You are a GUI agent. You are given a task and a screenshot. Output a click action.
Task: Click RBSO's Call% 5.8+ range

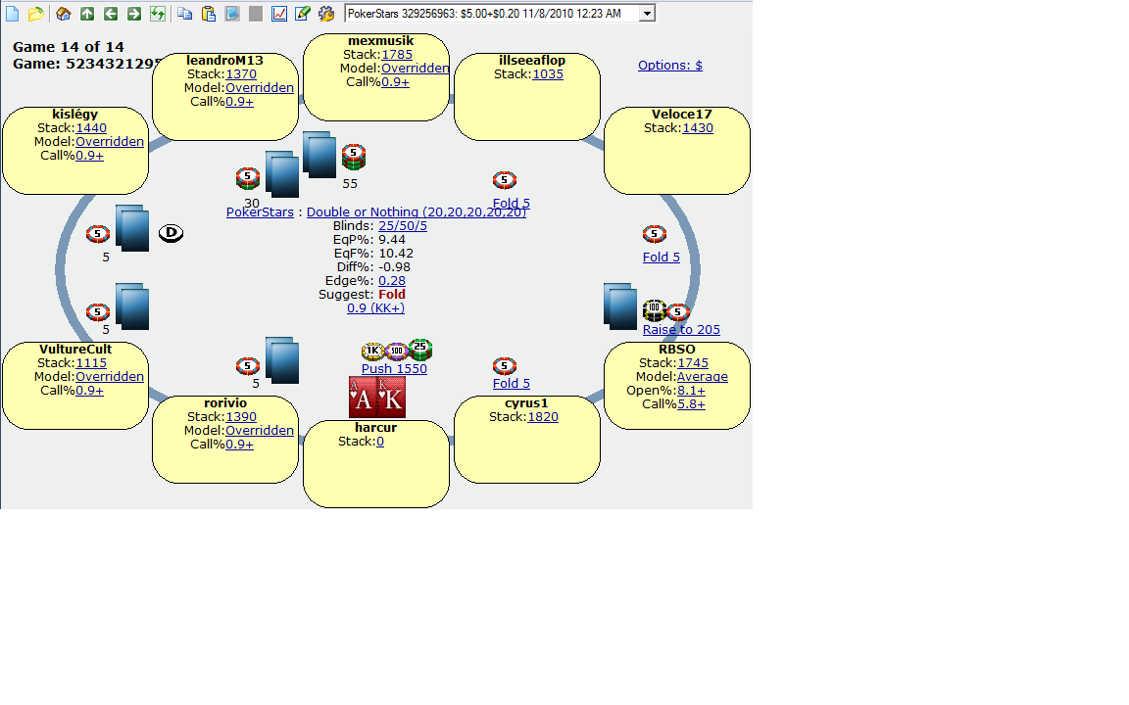691,404
